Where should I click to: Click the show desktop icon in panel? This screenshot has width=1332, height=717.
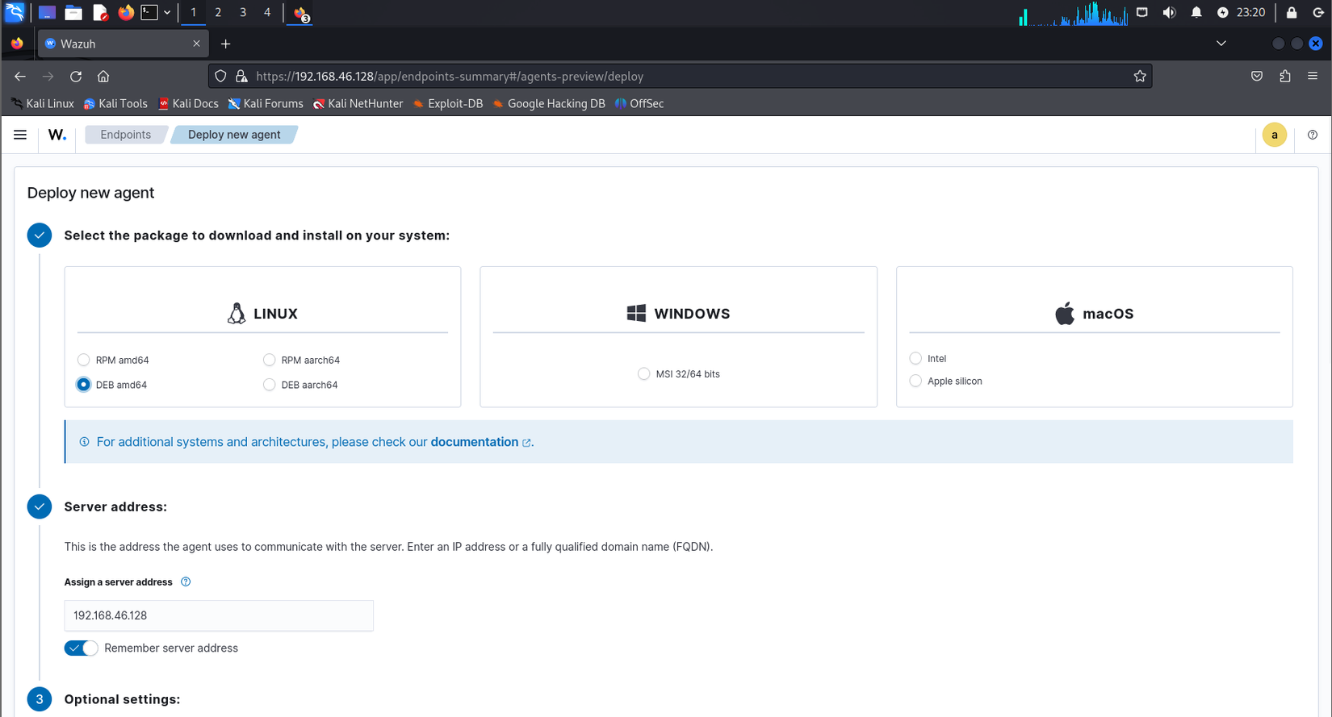point(47,12)
